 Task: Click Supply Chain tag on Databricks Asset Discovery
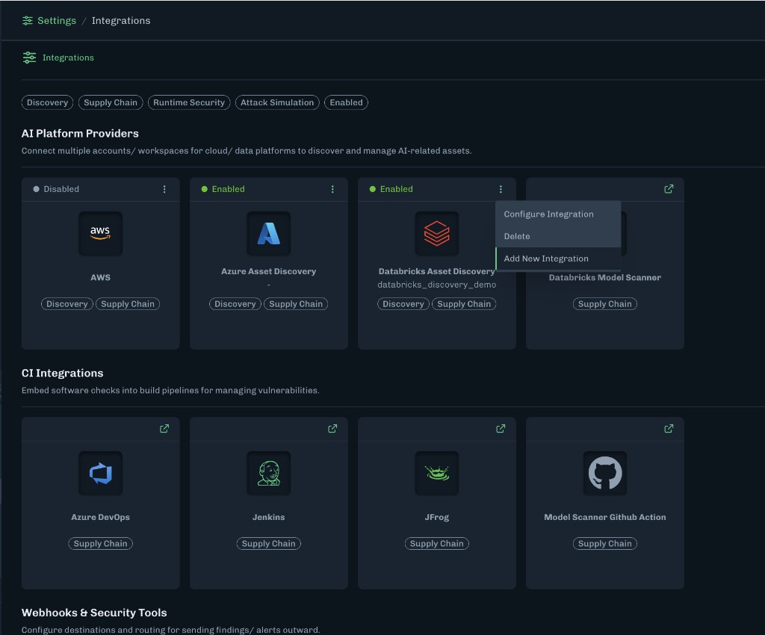[x=464, y=304]
